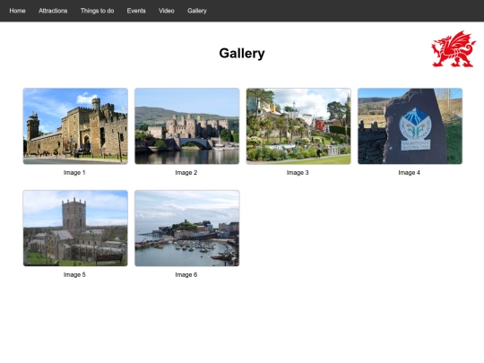The width and height of the screenshot is (484, 363).
Task: Open the Image 1 castle thumbnail
Action: (x=75, y=126)
